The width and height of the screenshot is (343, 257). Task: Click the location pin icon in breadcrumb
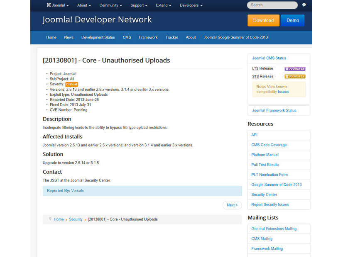pos(50,219)
